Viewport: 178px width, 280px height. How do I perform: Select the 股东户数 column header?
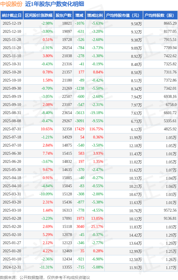click(64, 15)
